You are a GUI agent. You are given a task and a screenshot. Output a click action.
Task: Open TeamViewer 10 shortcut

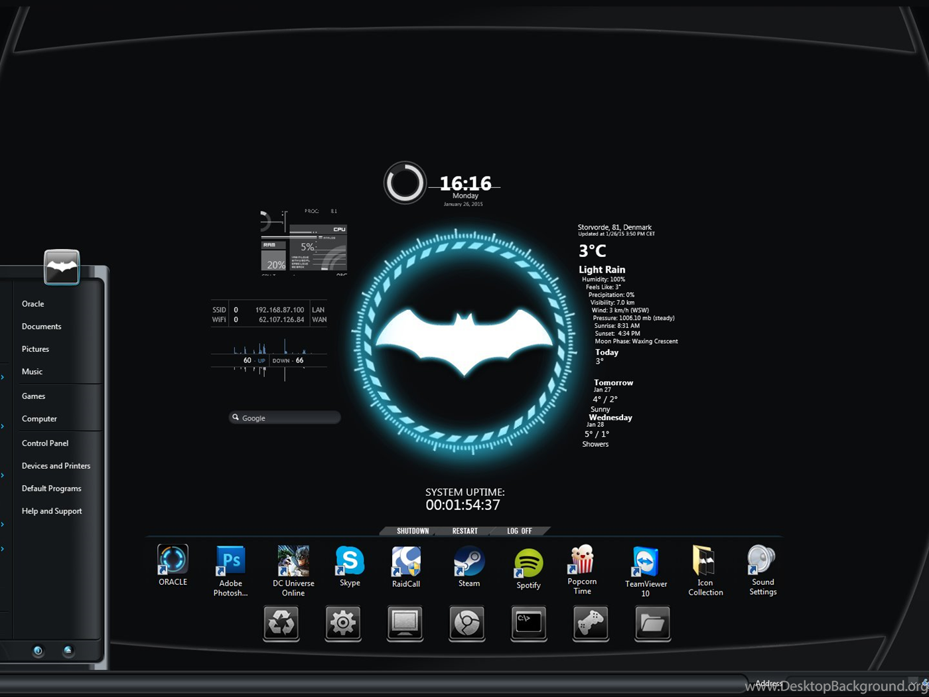pos(646,571)
